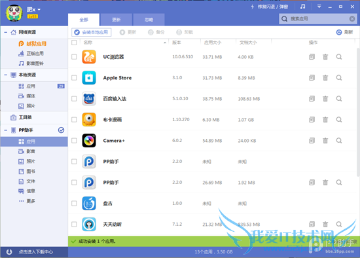Check the UC浏览器 row checkbox

click(x=74, y=57)
